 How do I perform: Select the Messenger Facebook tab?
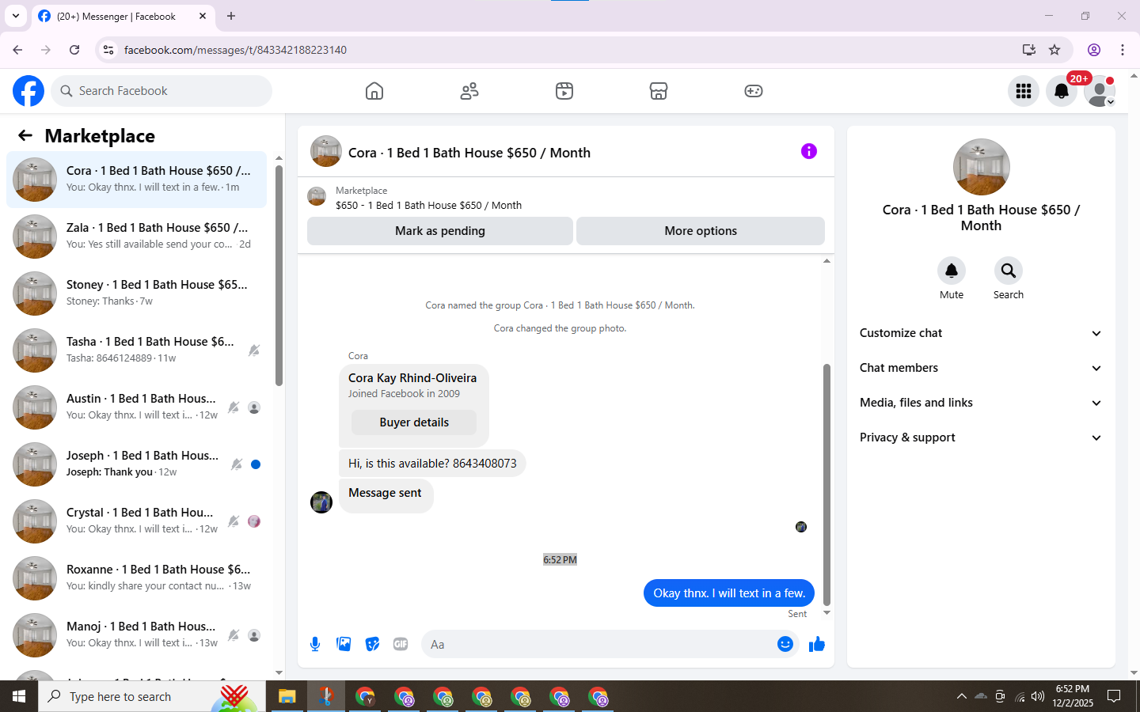(123, 16)
